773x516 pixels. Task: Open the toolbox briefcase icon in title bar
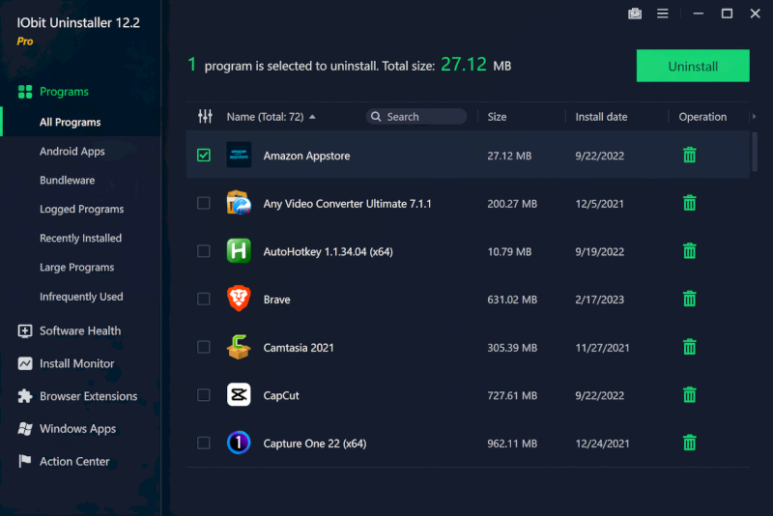(x=635, y=14)
